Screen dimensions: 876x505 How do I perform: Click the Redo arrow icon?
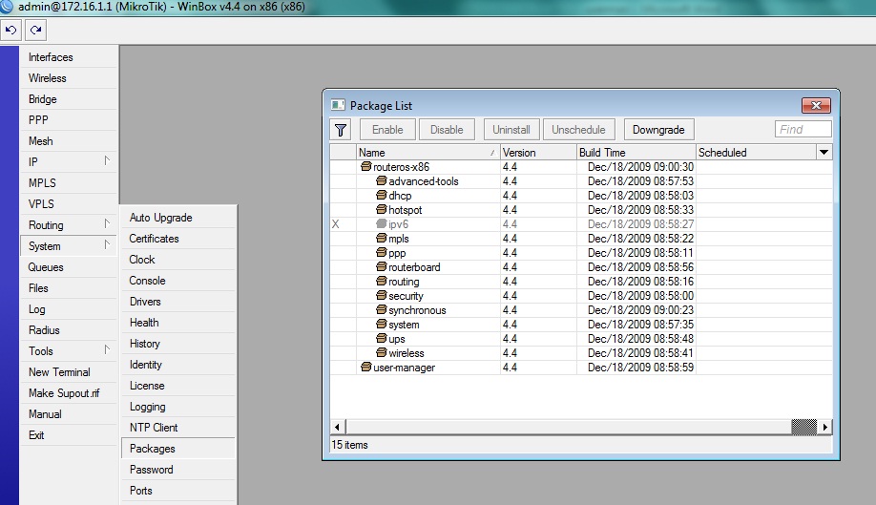[35, 31]
